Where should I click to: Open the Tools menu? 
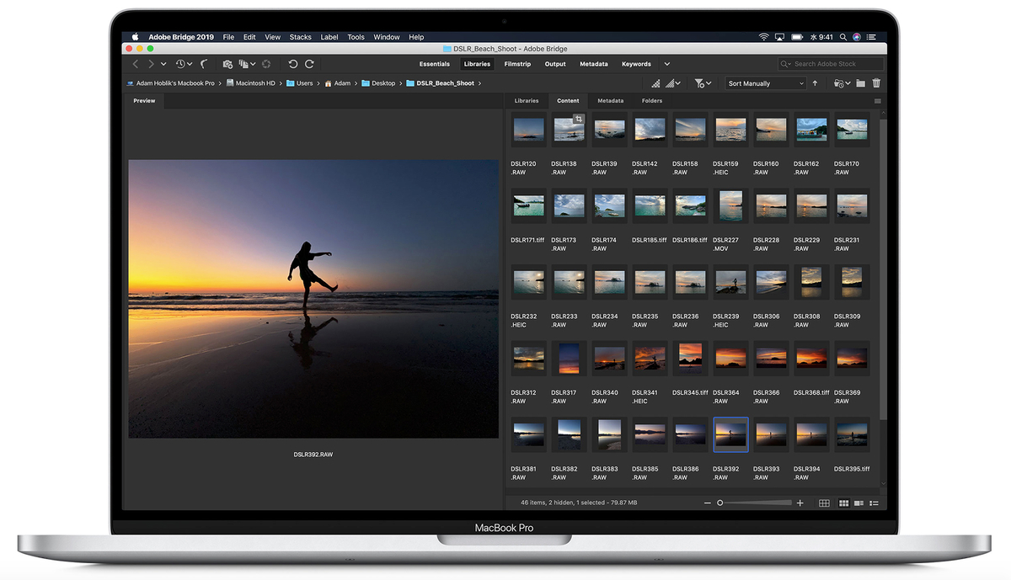356,37
